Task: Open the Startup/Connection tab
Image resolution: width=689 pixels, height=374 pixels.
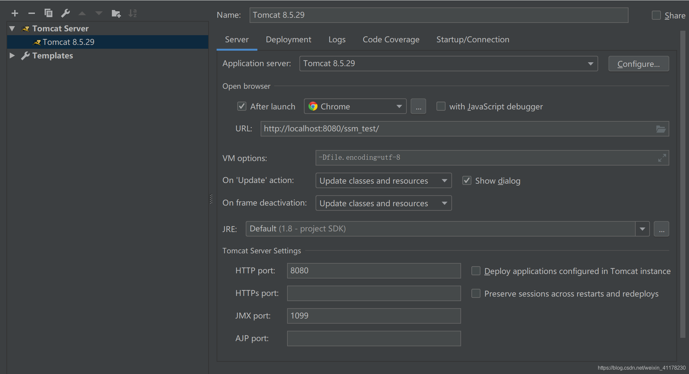Action: click(x=472, y=40)
